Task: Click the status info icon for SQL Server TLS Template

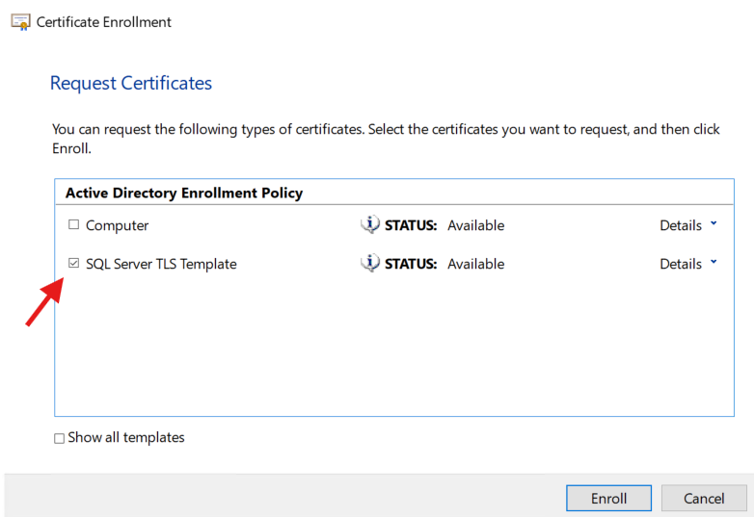Action: [370, 263]
